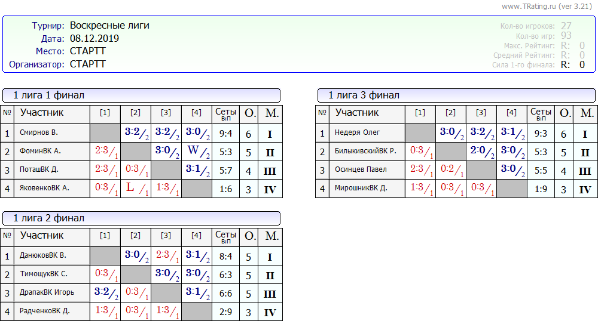
Task: Select the 9:4 sets total for Смирнов В.
Action: 225,133
